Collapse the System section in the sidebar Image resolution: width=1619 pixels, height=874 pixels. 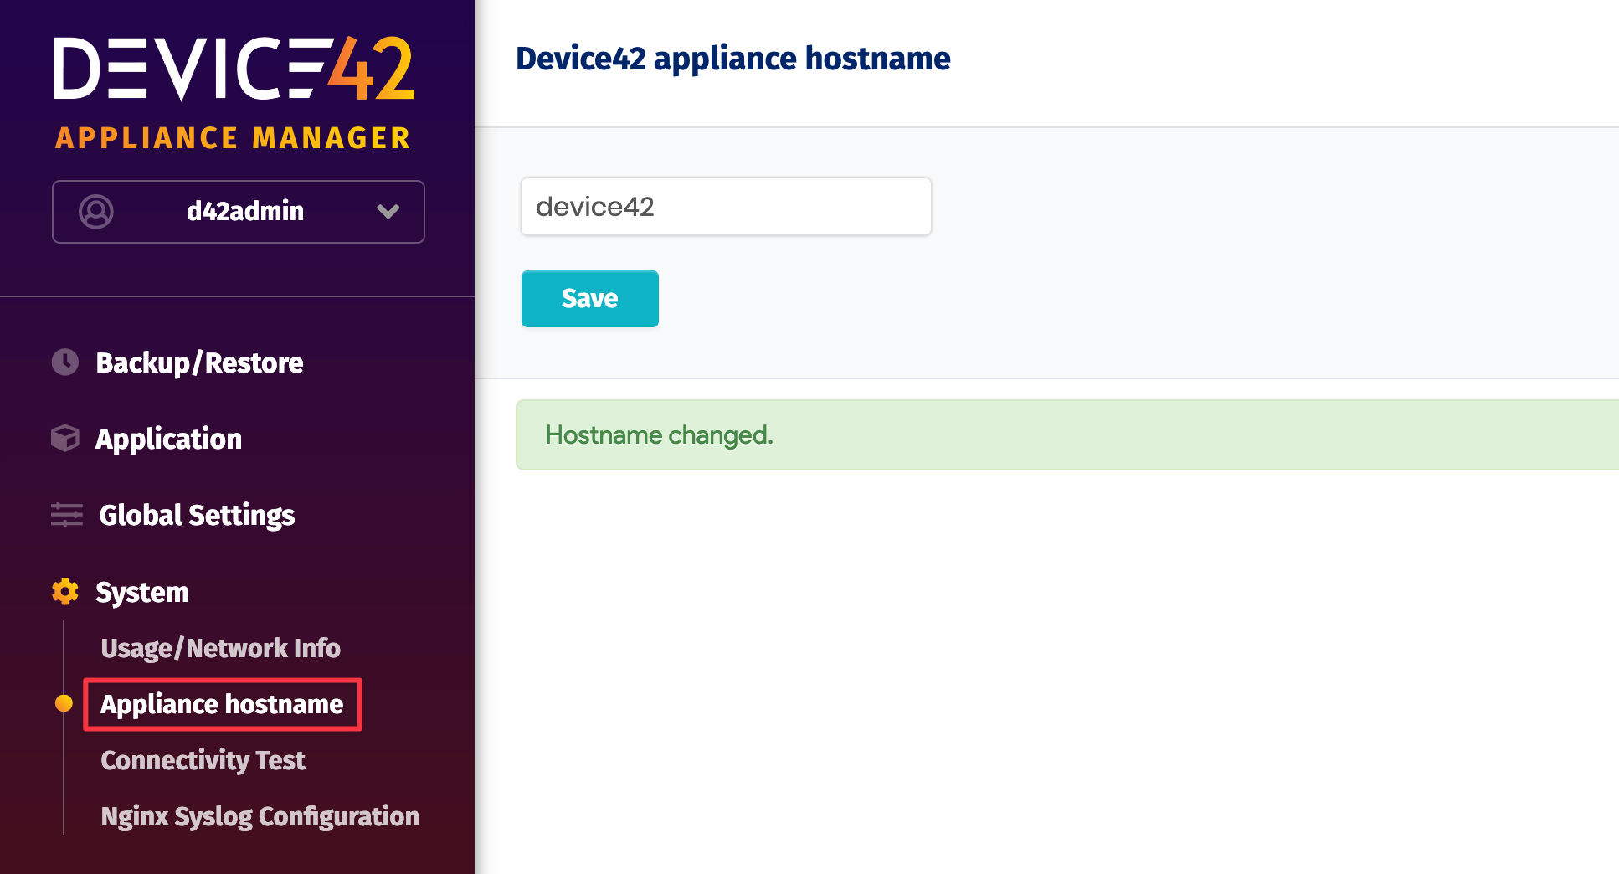coord(141,592)
